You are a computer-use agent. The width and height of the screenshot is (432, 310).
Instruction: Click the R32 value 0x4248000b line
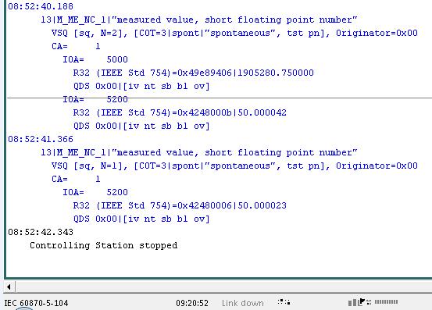click(180, 112)
